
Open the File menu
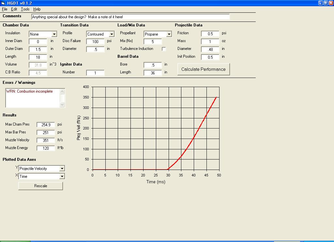pyautogui.click(x=5, y=9)
